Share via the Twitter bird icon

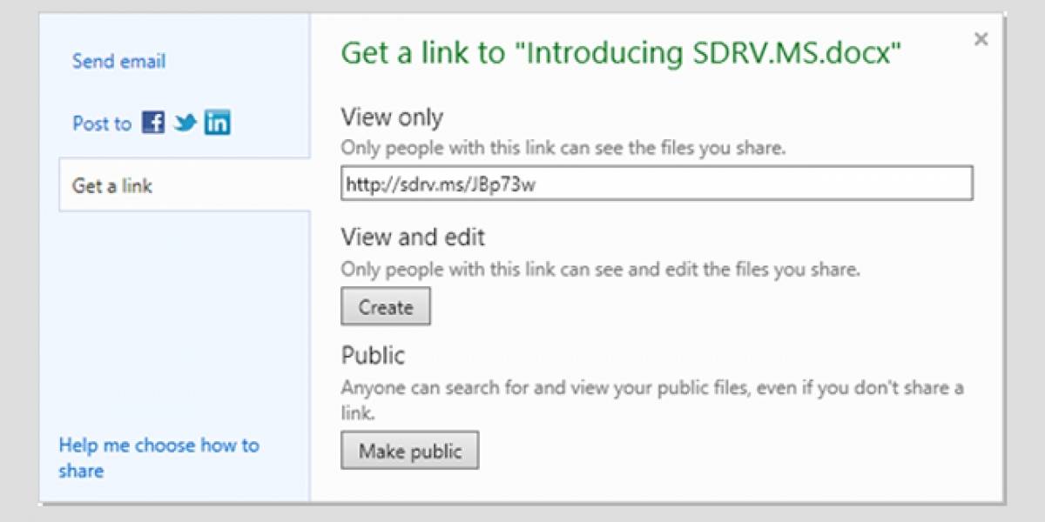pos(185,124)
